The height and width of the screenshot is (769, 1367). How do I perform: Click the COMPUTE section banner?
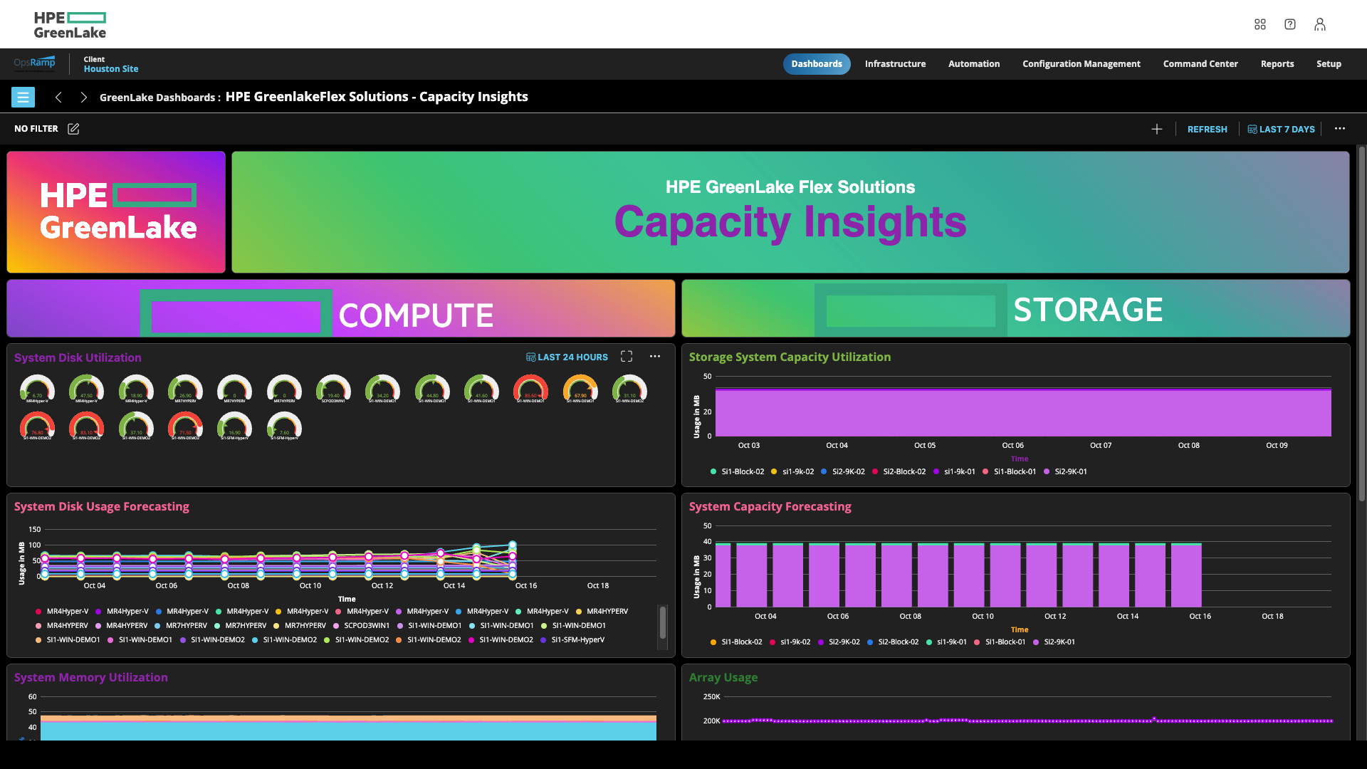[x=341, y=308]
